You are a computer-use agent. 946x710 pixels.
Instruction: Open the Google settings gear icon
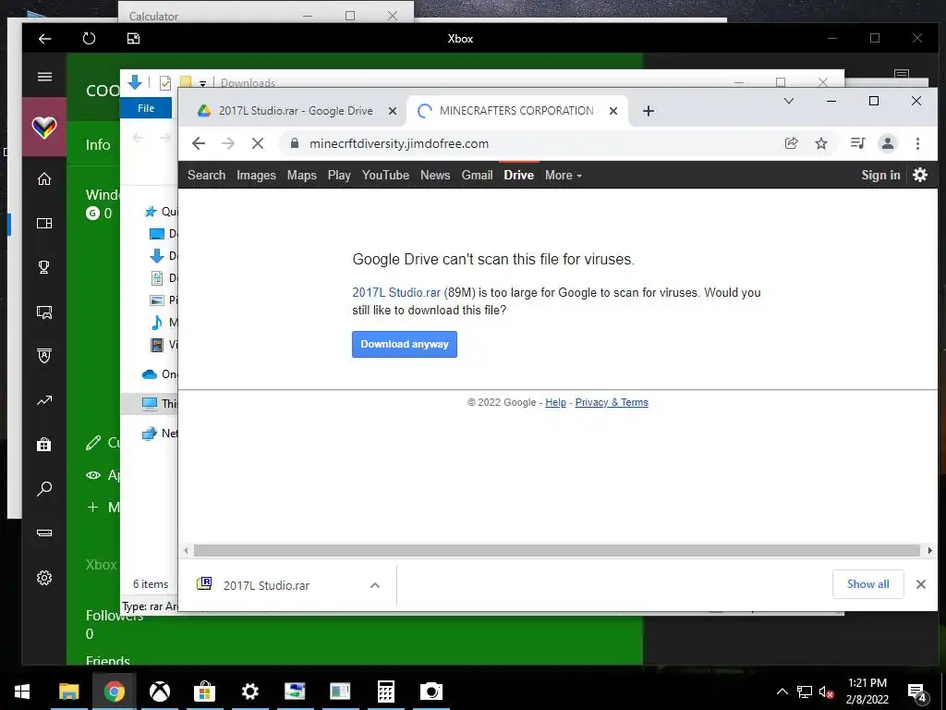click(x=920, y=175)
